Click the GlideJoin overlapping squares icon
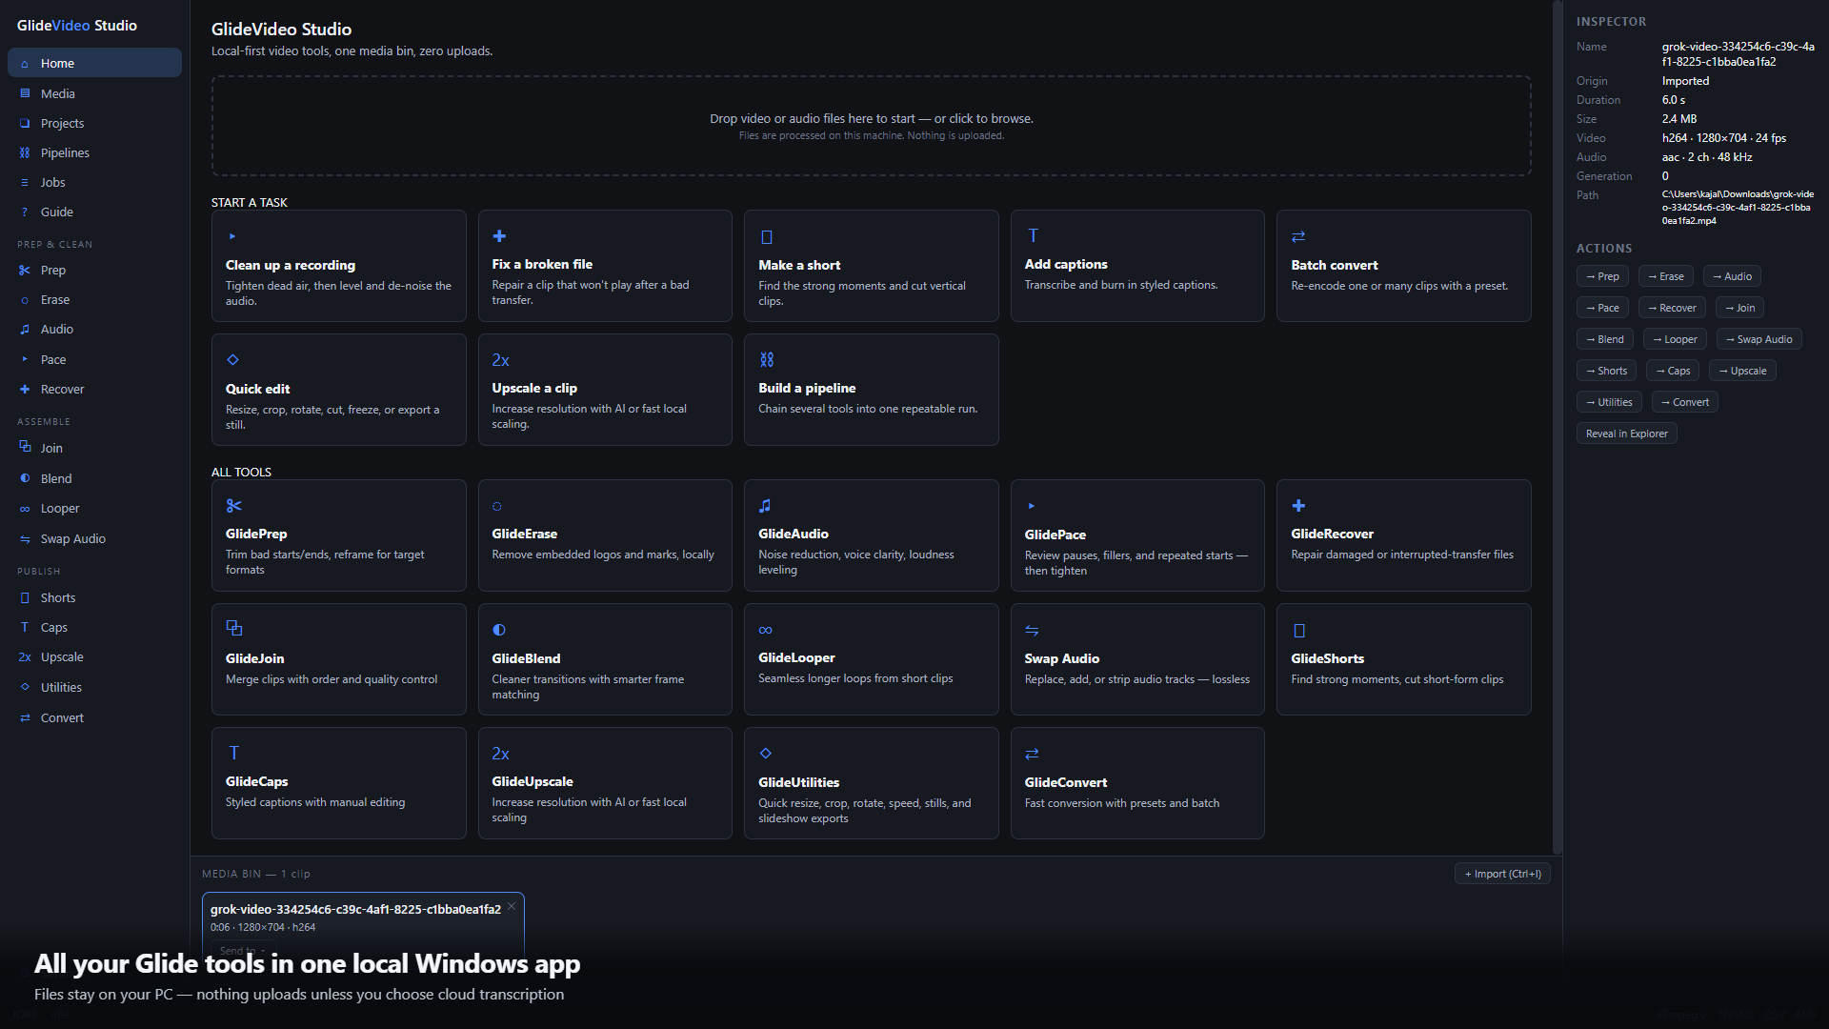The image size is (1829, 1029). pos(234,628)
